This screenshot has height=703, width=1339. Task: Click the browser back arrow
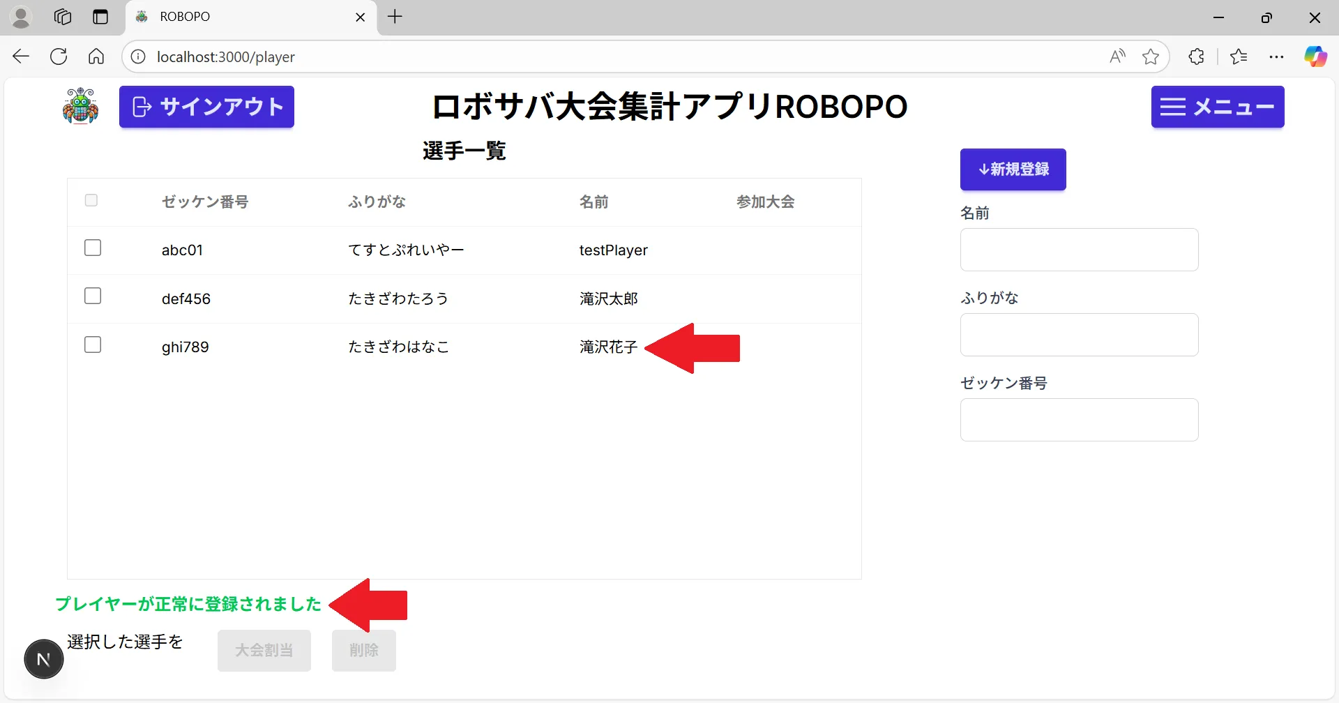coord(20,56)
